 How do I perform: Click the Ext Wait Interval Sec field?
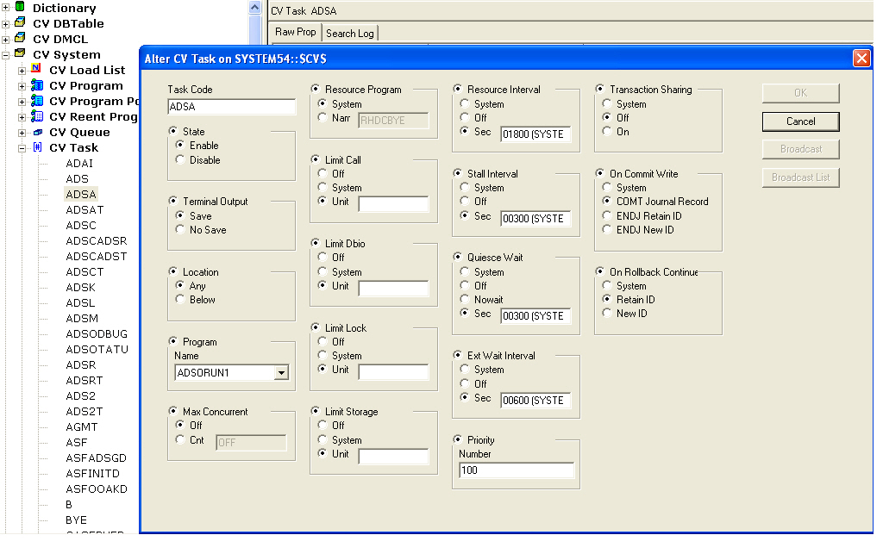(x=535, y=400)
